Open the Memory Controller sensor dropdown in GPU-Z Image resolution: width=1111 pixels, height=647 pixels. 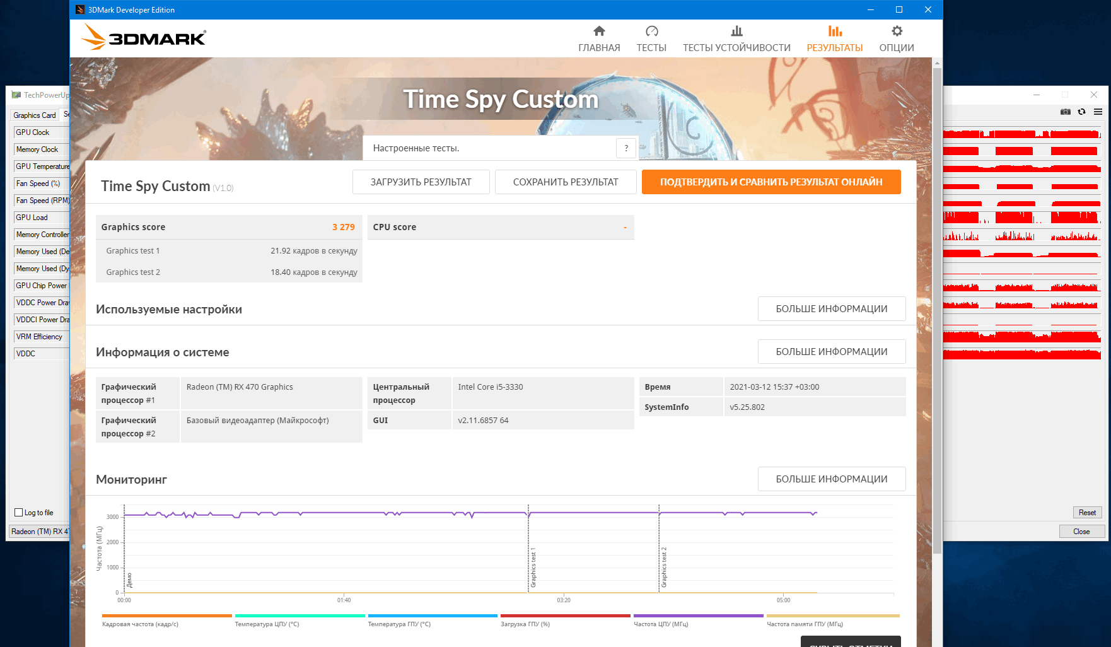42,235
